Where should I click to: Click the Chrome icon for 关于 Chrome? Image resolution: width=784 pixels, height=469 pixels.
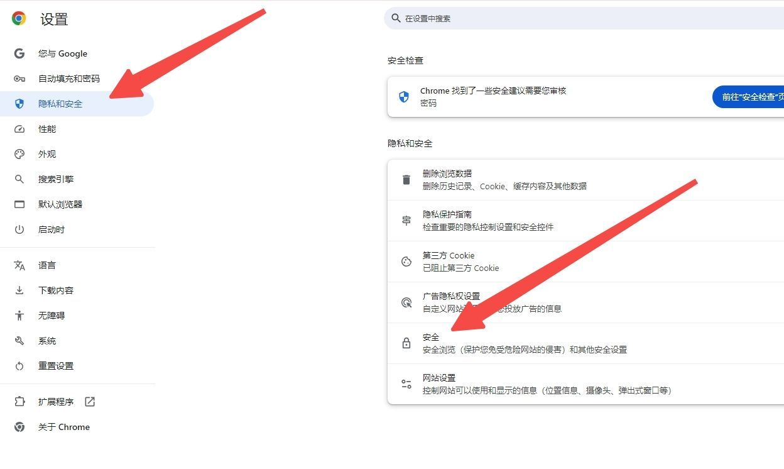pyautogui.click(x=19, y=427)
